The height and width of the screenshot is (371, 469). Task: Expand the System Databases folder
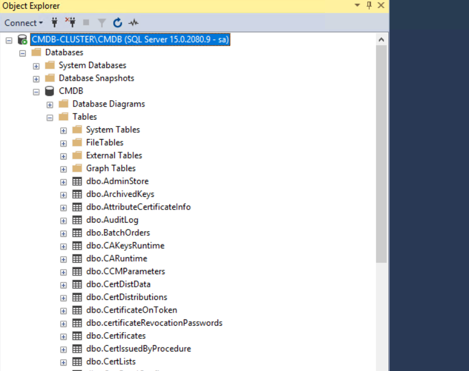pos(36,66)
